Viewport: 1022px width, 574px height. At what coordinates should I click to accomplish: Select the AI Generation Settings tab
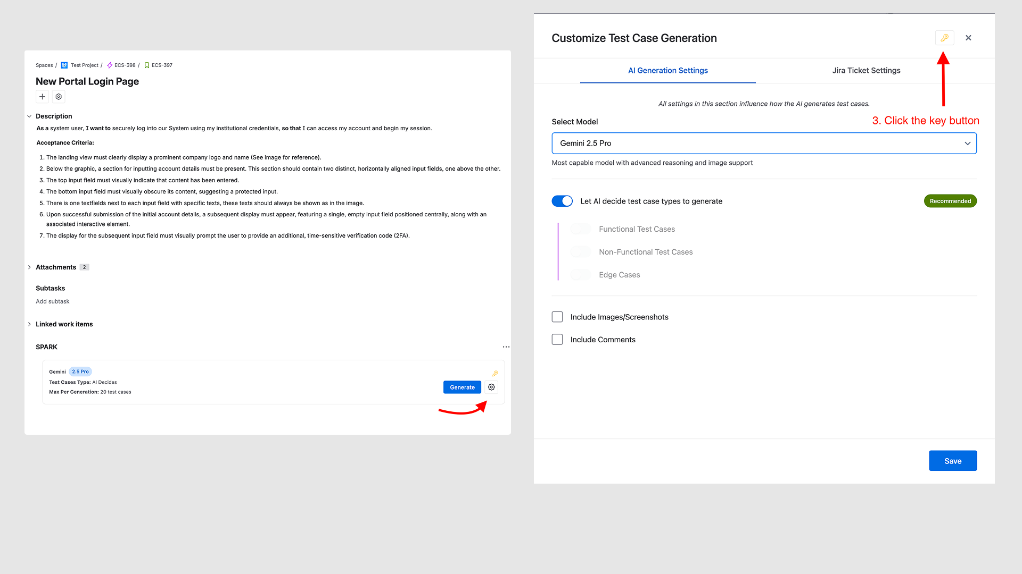[667, 70]
